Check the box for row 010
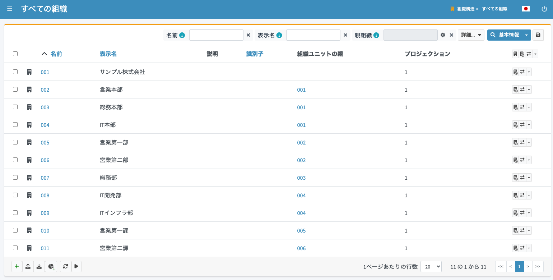The width and height of the screenshot is (553, 280). tap(15, 230)
